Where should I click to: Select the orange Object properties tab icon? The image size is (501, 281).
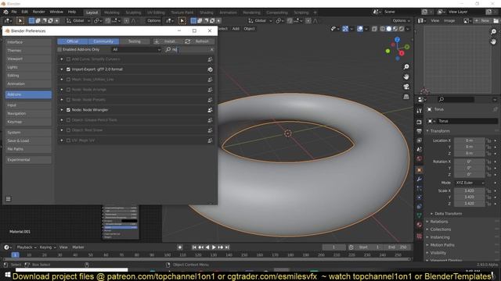click(x=420, y=170)
